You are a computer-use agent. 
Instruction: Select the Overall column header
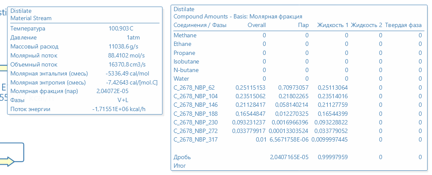257,25
